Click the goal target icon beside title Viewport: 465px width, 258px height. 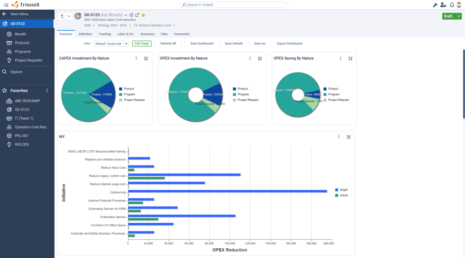point(78,16)
